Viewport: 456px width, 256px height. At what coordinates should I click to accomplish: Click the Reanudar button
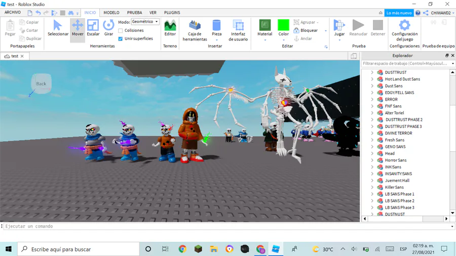click(x=358, y=28)
